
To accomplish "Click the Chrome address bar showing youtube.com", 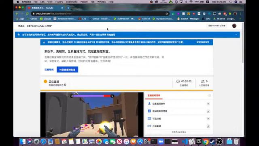I will tap(100, 13).
